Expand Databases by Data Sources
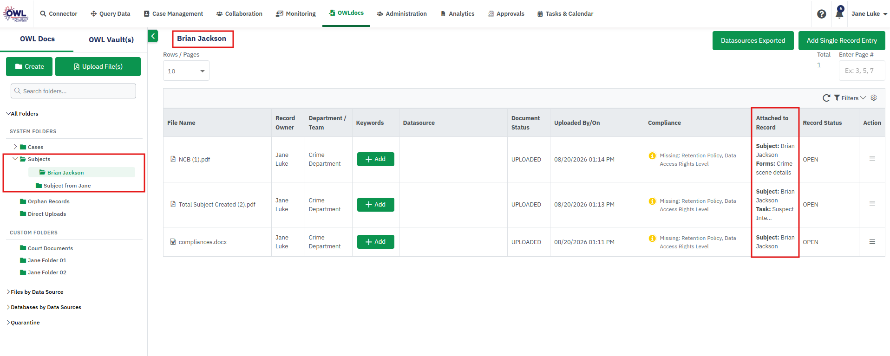Screen dimensions: 890x356 pyautogui.click(x=8, y=307)
